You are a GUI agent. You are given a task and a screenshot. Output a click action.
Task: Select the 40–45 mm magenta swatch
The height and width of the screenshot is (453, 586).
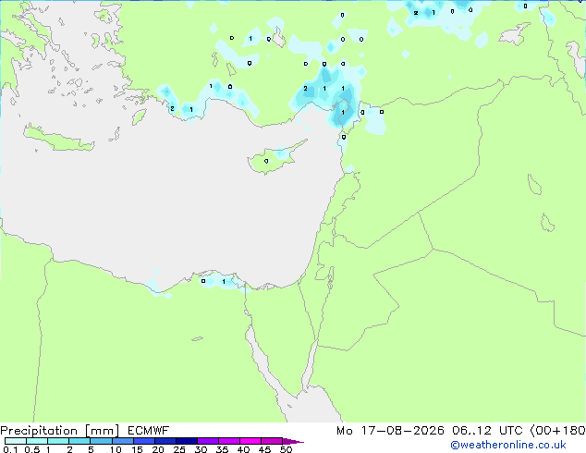click(x=250, y=441)
